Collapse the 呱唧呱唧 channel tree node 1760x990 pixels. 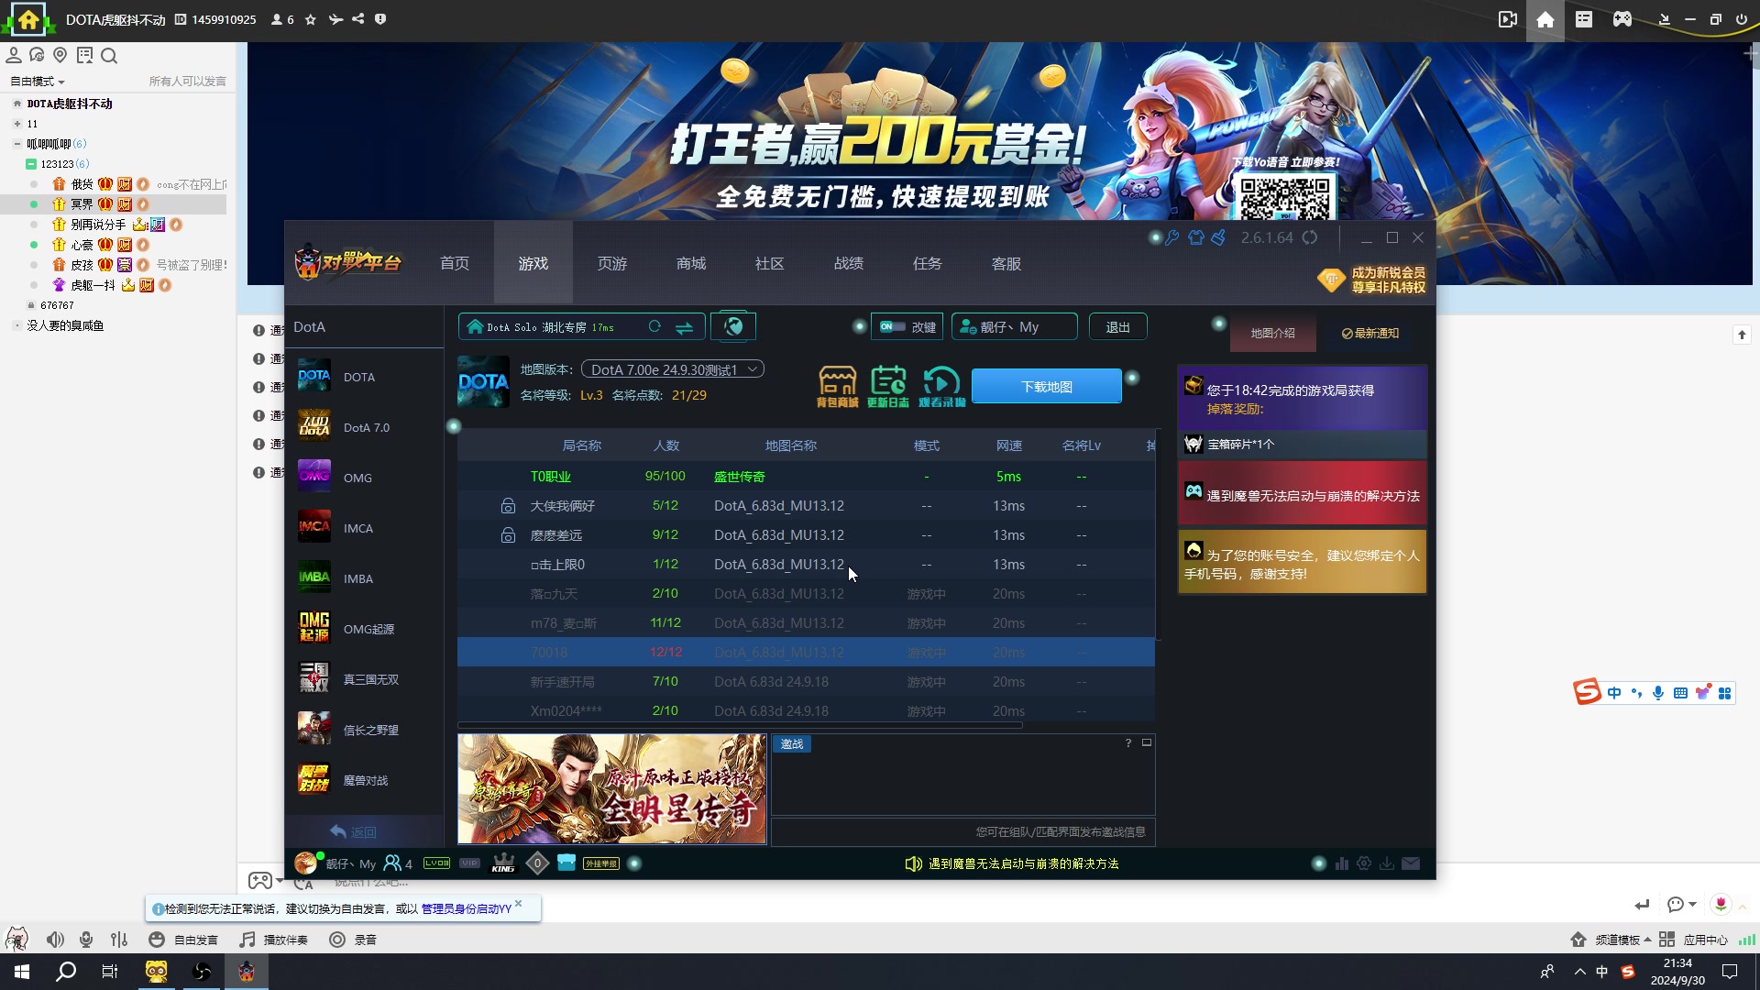click(16, 144)
